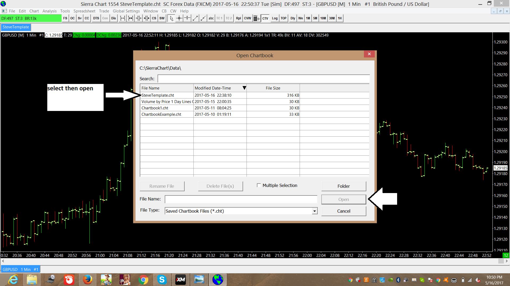This screenshot has width=510, height=286.
Task: Click the increase bar spacing icon
Action: [123, 18]
